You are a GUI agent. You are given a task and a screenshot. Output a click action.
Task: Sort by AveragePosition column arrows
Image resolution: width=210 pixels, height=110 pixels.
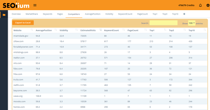click(56, 30)
